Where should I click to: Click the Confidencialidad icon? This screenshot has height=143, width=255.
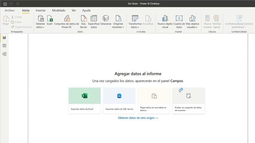239,18
